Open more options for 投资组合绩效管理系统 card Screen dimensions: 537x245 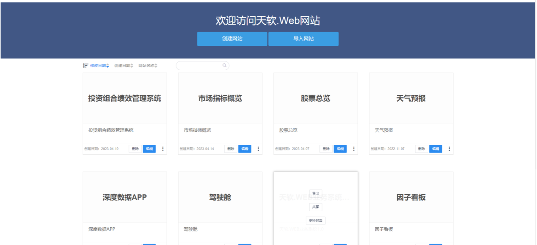coord(163,149)
